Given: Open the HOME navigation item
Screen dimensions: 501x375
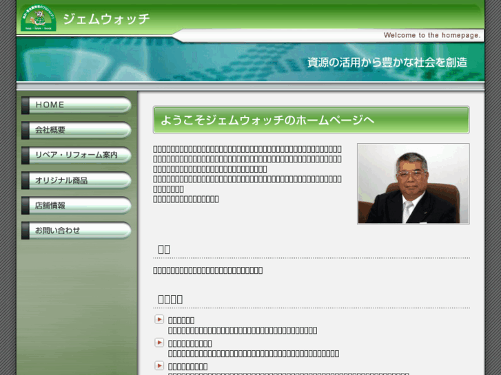Looking at the screenshot, I should [x=76, y=105].
